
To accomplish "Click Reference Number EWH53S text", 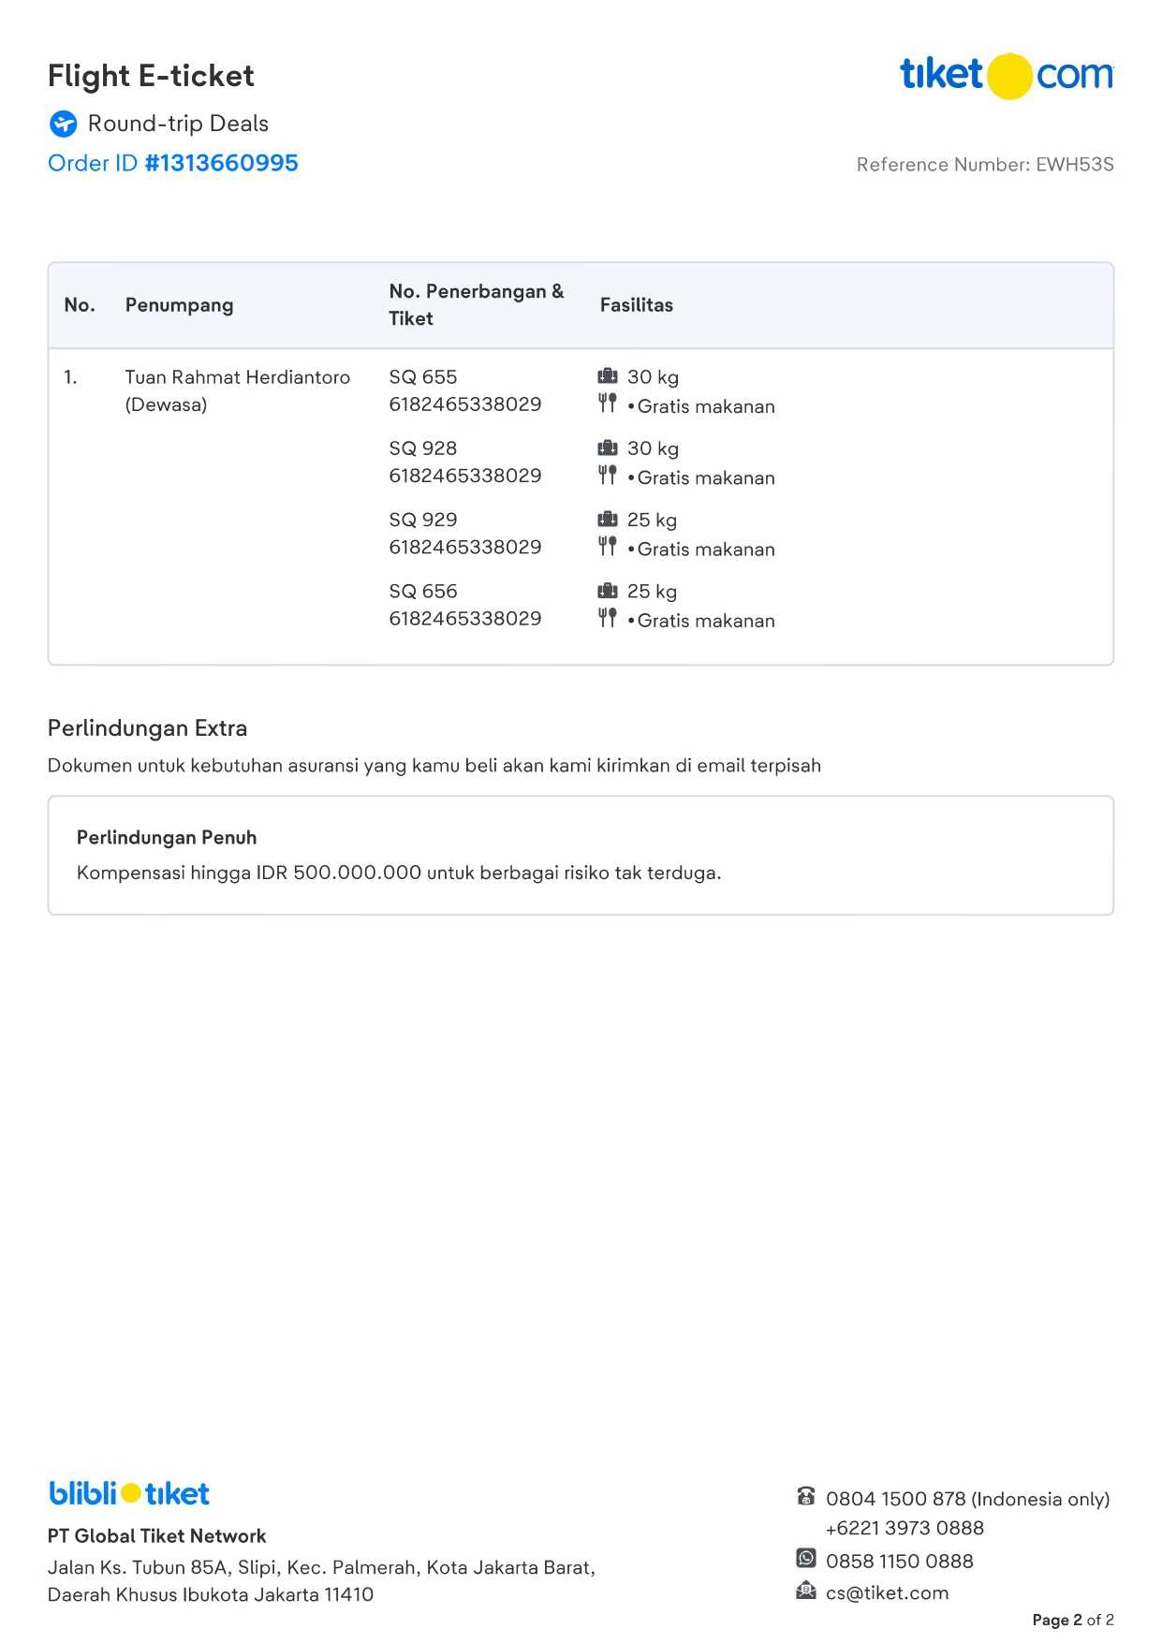I will (985, 165).
